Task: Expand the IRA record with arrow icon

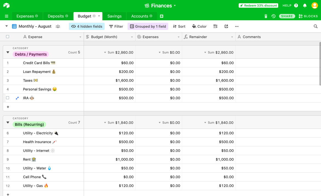Action: [x=17, y=98]
